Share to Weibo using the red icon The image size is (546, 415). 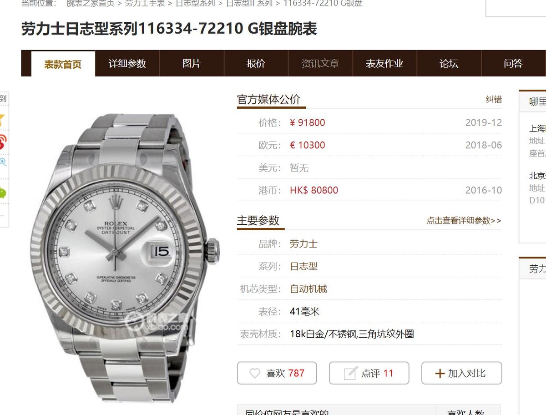2,141
